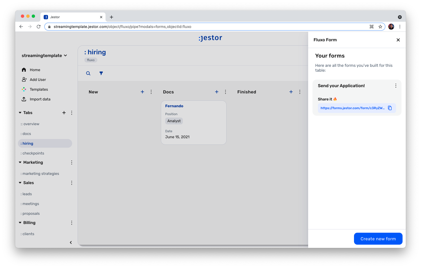Open options menu for Docs column
This screenshot has width=421, height=268.
(225, 92)
